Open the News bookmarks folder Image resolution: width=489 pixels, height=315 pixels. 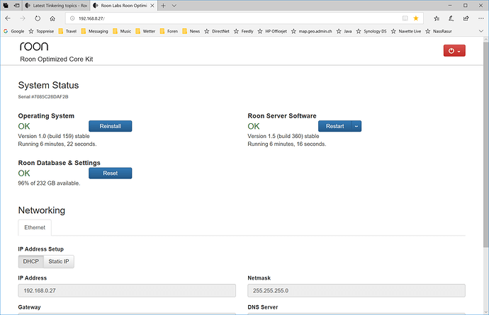click(191, 31)
